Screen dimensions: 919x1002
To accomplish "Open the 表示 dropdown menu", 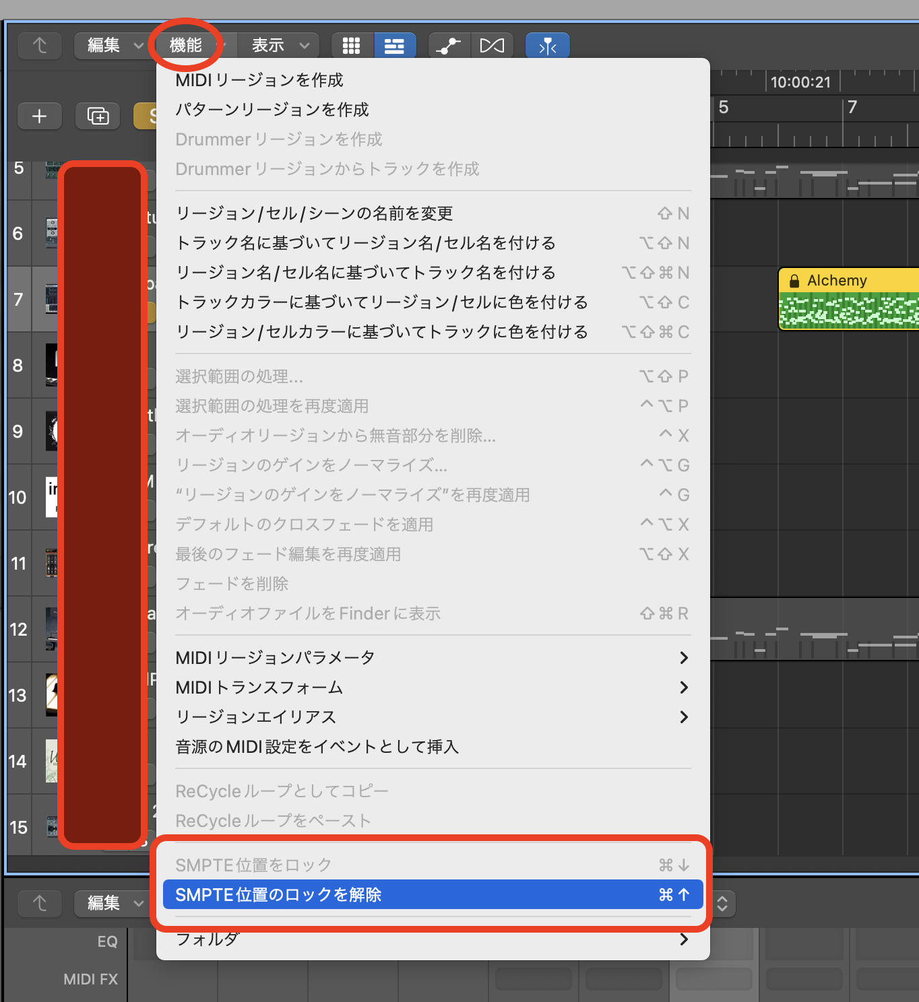I will (279, 46).
